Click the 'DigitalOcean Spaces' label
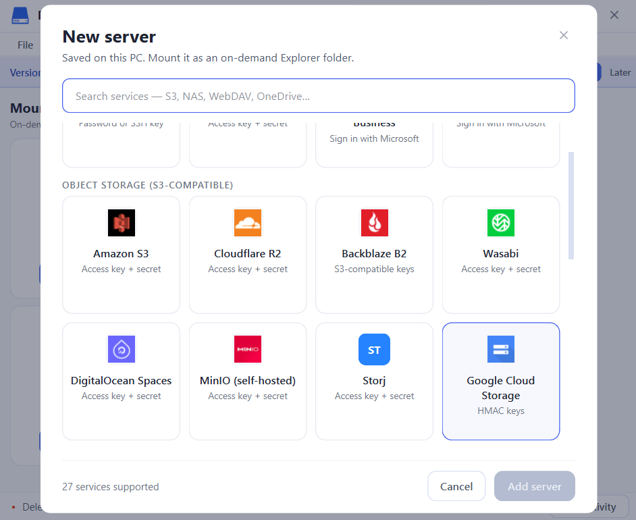Viewport: 636px width, 520px height. 121,381
